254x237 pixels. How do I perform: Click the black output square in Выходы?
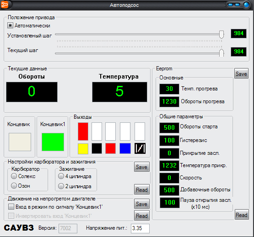(97, 148)
